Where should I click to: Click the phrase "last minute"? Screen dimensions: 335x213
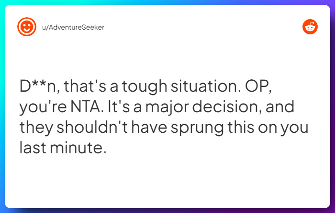tap(62, 148)
